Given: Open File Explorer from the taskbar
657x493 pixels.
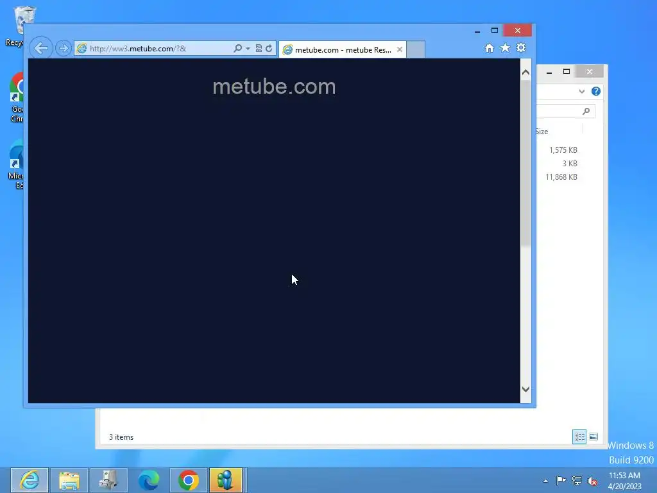Looking at the screenshot, I should click(x=69, y=480).
